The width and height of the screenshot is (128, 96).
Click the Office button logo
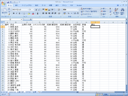3,3
